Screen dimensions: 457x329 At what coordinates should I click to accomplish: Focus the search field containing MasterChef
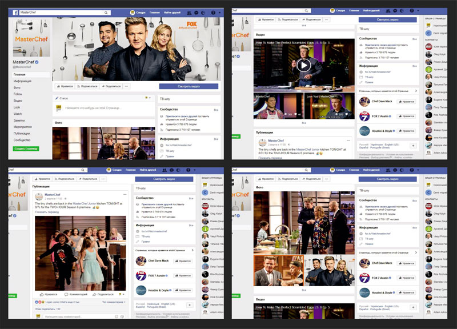(x=65, y=13)
